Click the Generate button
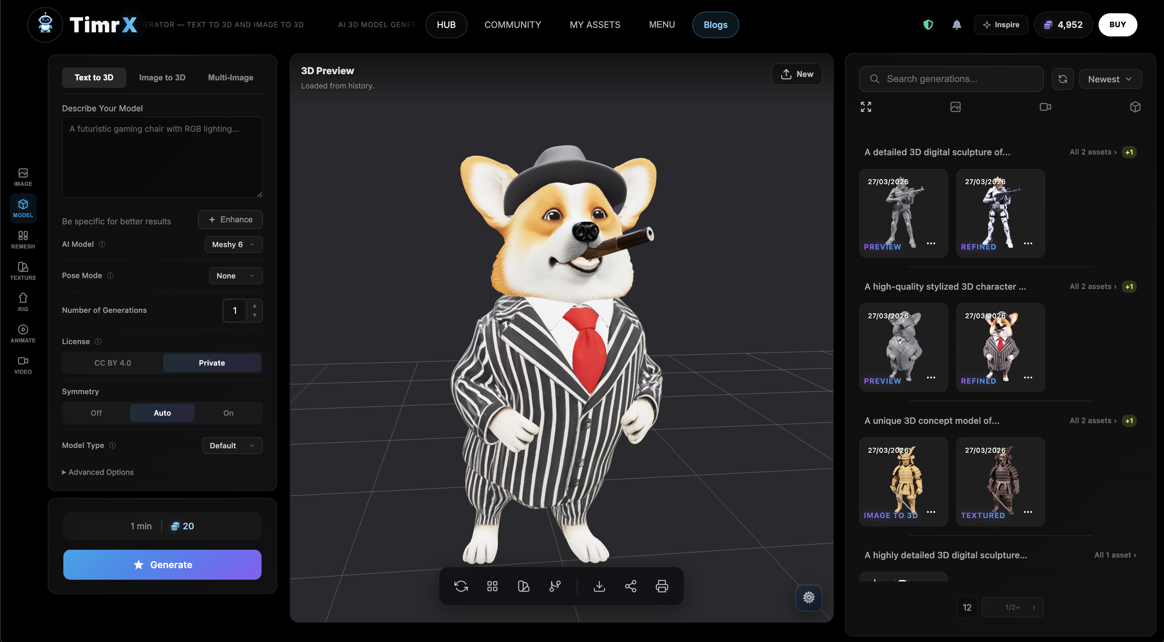This screenshot has height=642, width=1164. tap(162, 564)
